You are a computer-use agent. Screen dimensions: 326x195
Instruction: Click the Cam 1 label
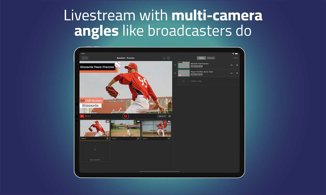(x=83, y=139)
